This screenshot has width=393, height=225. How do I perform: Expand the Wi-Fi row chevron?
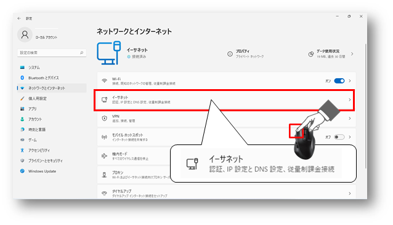(x=350, y=81)
